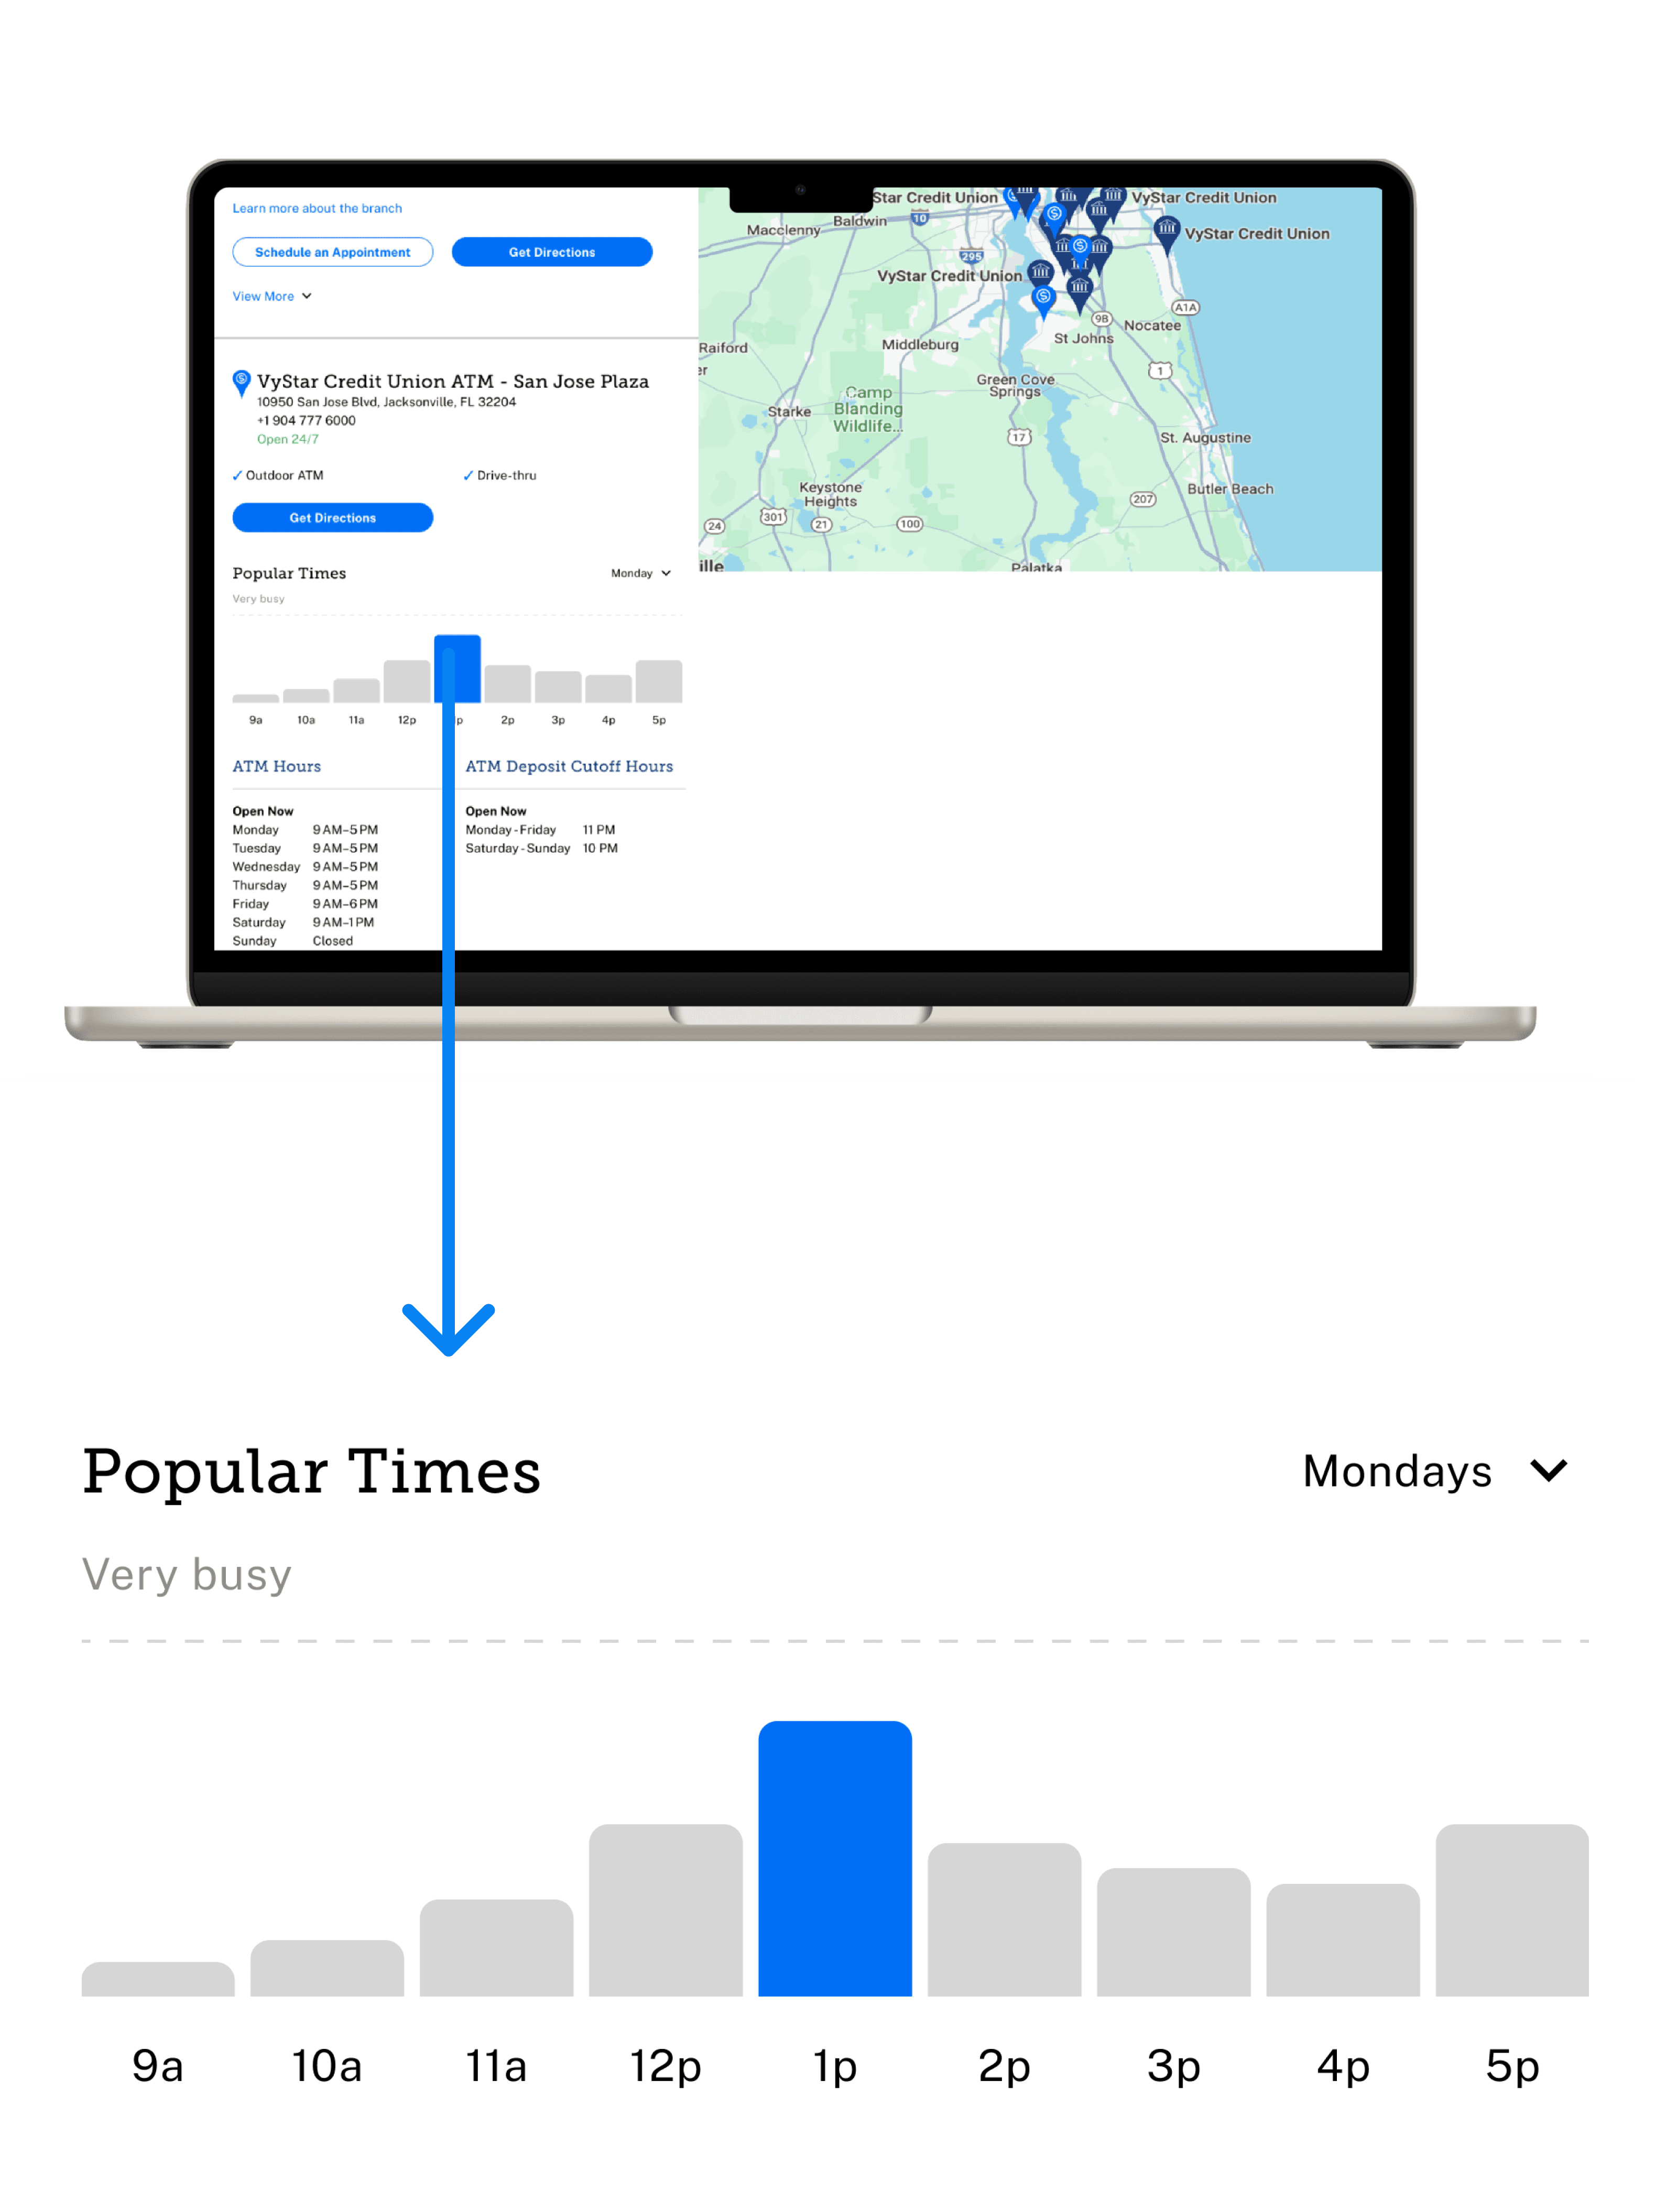This screenshot has height=2212, width=1677.
Task: Click the Green Cove Springs map label
Action: click(x=1015, y=386)
